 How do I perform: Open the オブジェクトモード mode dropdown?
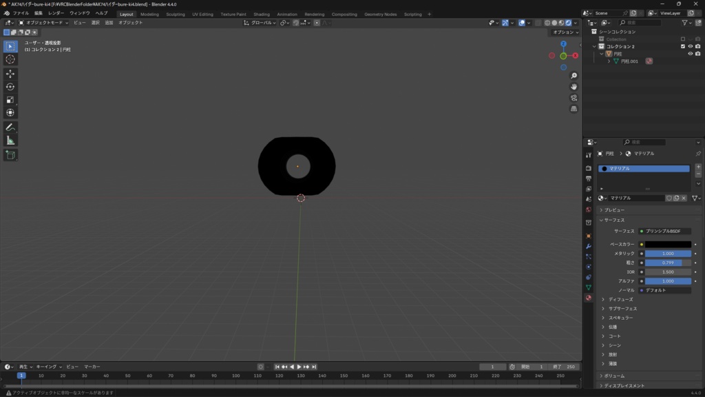pos(43,23)
